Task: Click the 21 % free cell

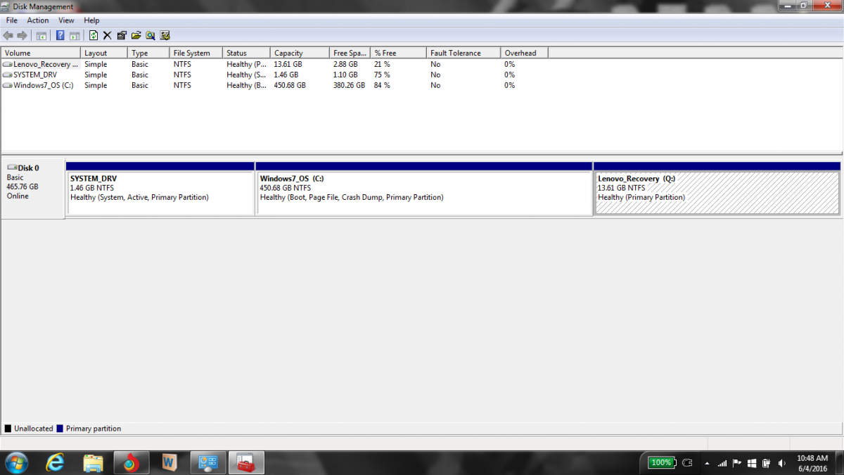Action: (383, 64)
